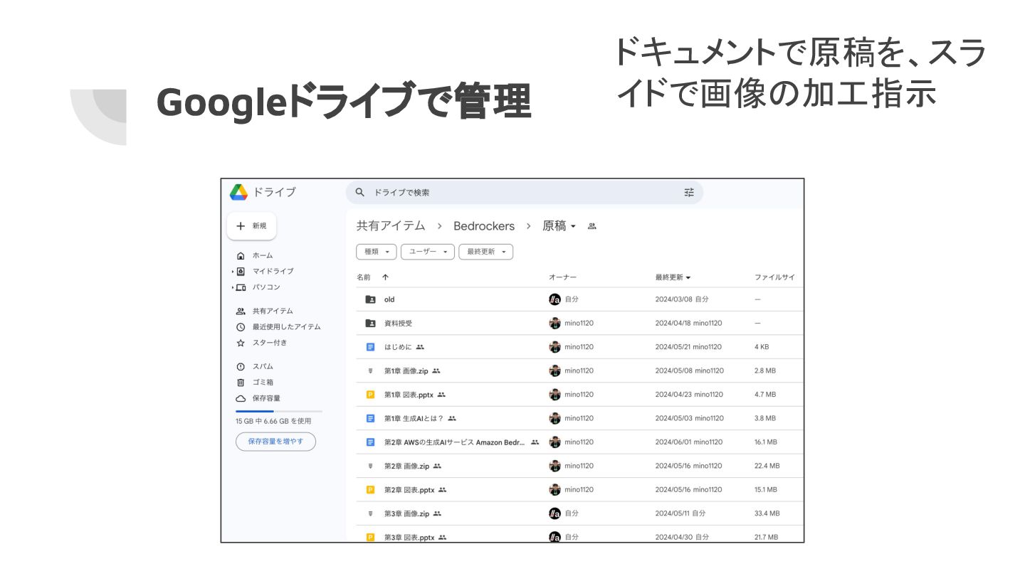This screenshot has height=576, width=1025.
Task: Sort by 名前 column header
Action: 363,277
